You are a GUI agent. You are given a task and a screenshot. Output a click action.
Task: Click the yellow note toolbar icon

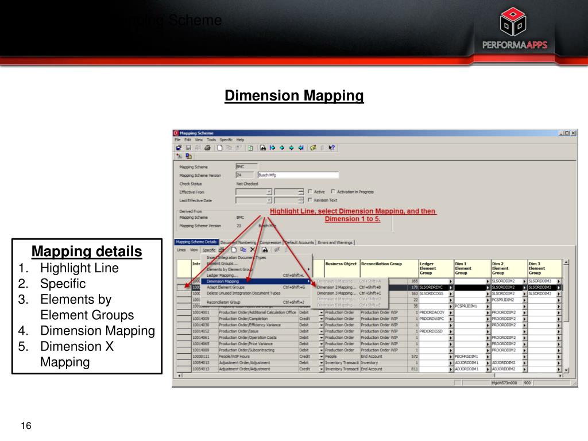pos(313,148)
